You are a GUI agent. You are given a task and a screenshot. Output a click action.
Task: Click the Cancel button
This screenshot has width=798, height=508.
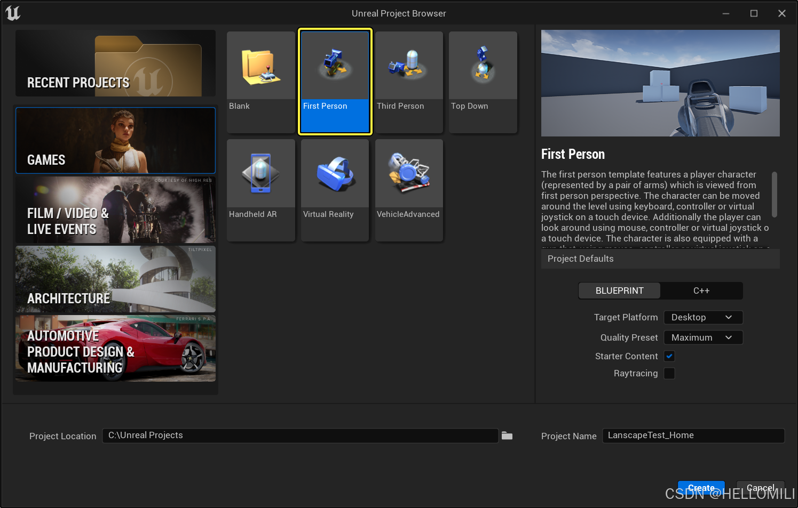coord(760,488)
